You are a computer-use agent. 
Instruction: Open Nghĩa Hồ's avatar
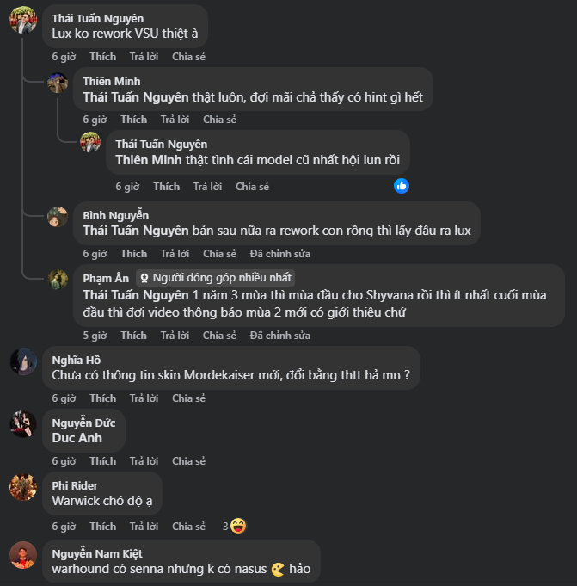(22, 361)
